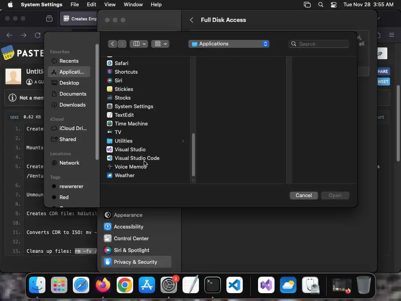Select the Red tag in sidebar

pos(69,198)
